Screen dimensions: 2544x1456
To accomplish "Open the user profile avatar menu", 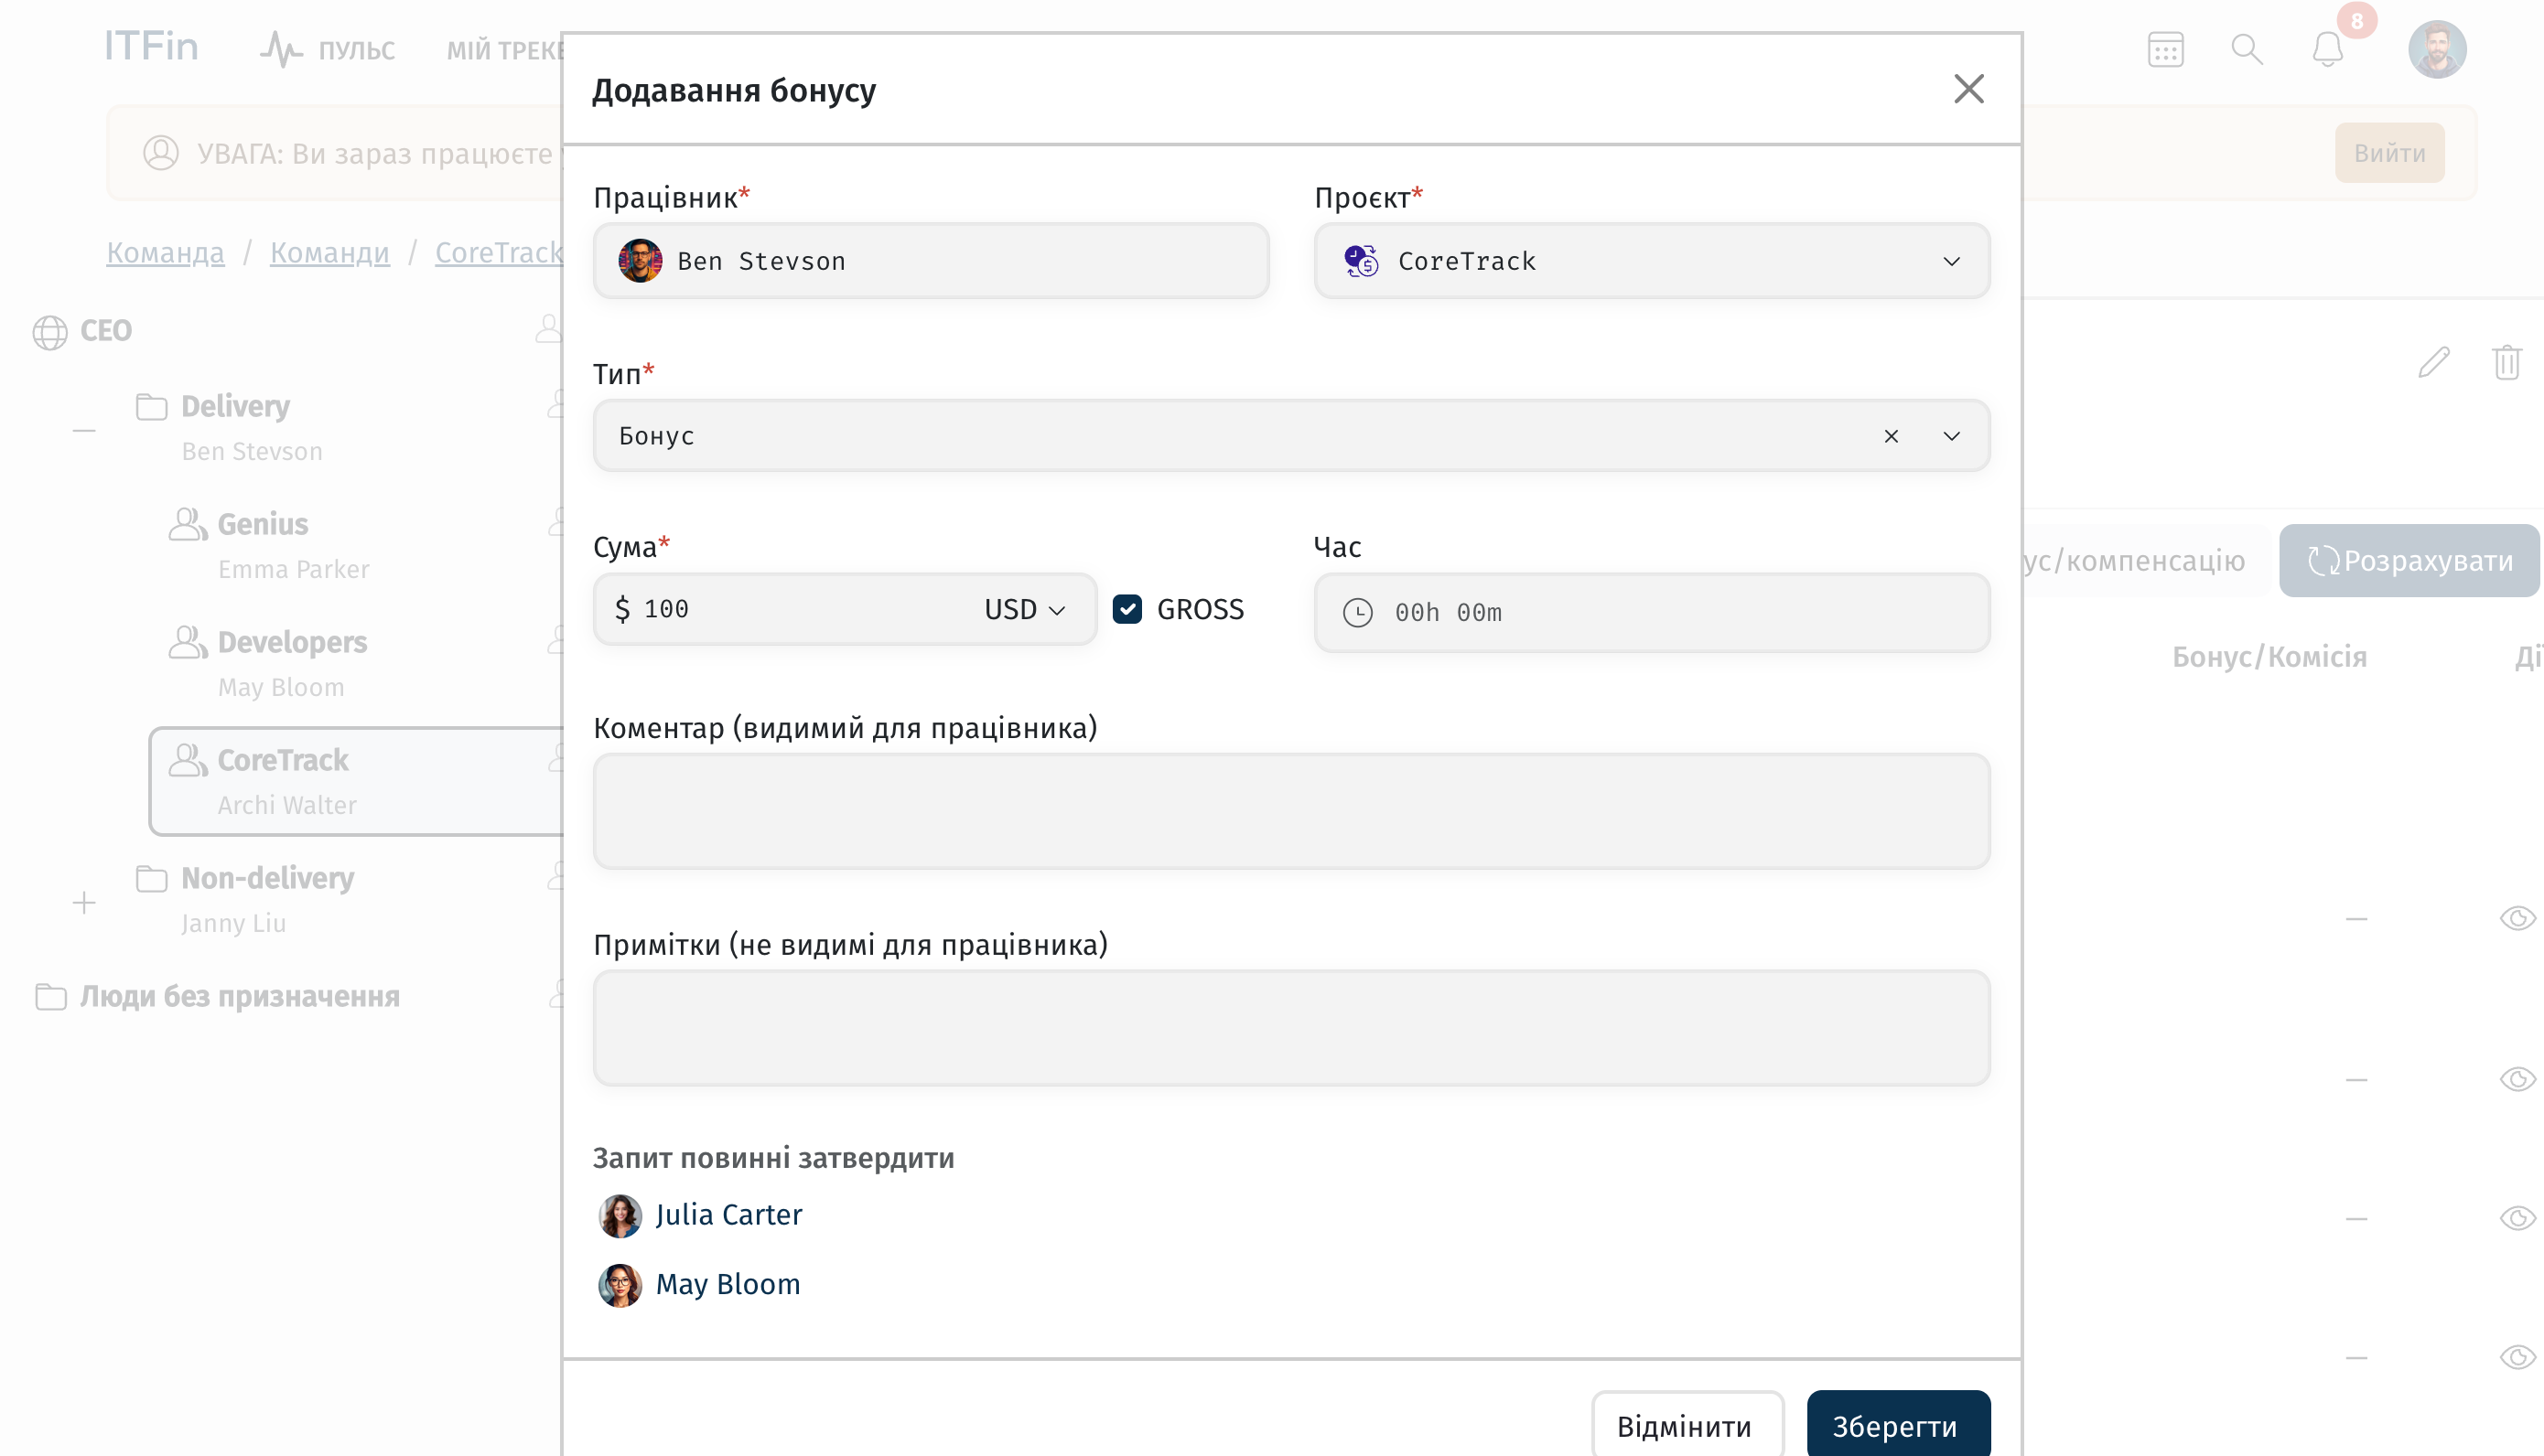I will [2436, 49].
